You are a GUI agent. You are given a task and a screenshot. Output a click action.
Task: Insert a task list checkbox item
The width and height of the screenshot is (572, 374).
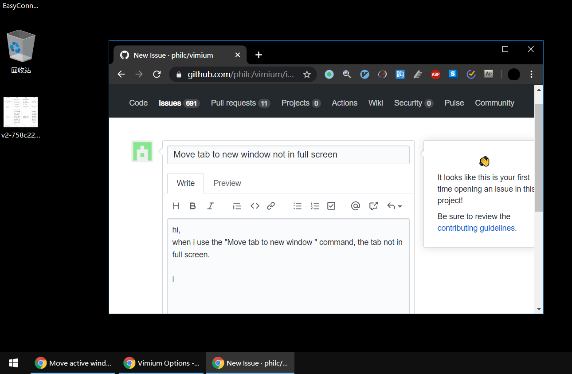[331, 205]
